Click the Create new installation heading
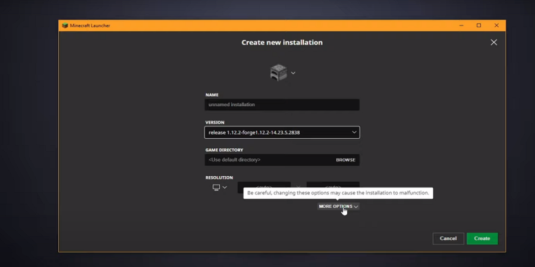The width and height of the screenshot is (535, 267). pos(282,43)
